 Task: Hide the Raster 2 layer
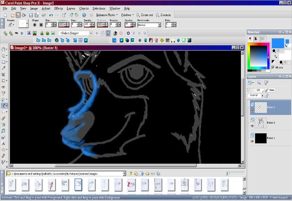pyautogui.click(x=252, y=126)
